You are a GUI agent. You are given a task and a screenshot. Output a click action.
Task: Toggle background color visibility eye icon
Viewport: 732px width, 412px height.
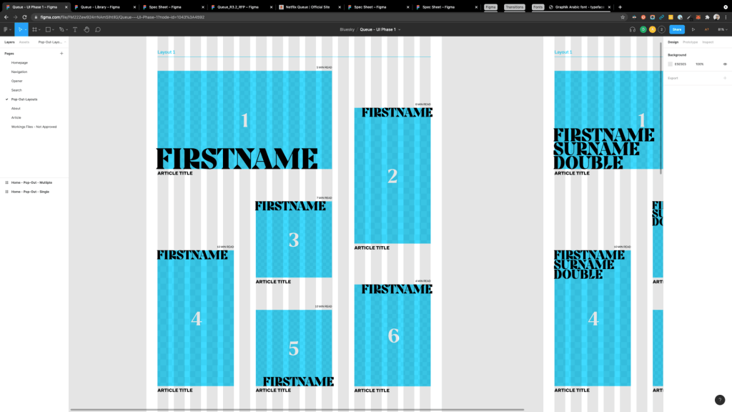coord(725,64)
